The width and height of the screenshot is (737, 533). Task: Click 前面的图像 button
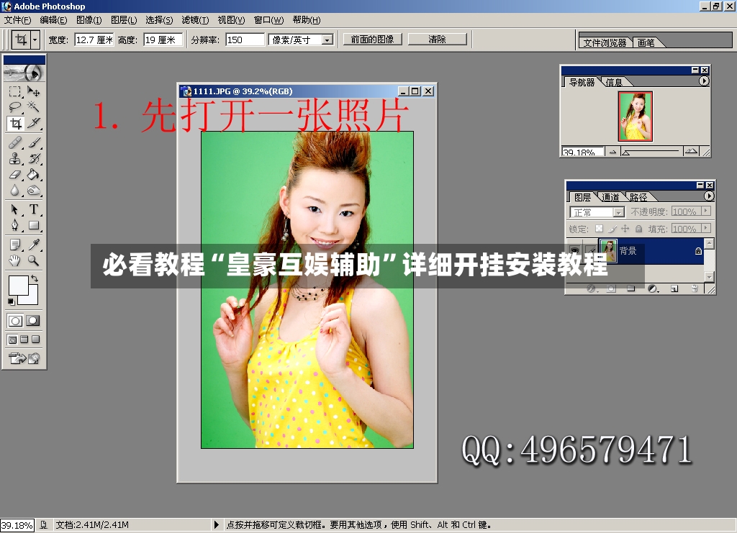(x=372, y=40)
